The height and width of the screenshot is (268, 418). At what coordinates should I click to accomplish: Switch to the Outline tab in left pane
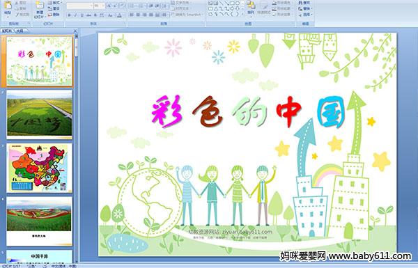pyautogui.click(x=20, y=31)
